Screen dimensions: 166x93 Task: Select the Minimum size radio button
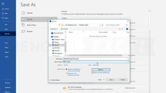click(66, 73)
